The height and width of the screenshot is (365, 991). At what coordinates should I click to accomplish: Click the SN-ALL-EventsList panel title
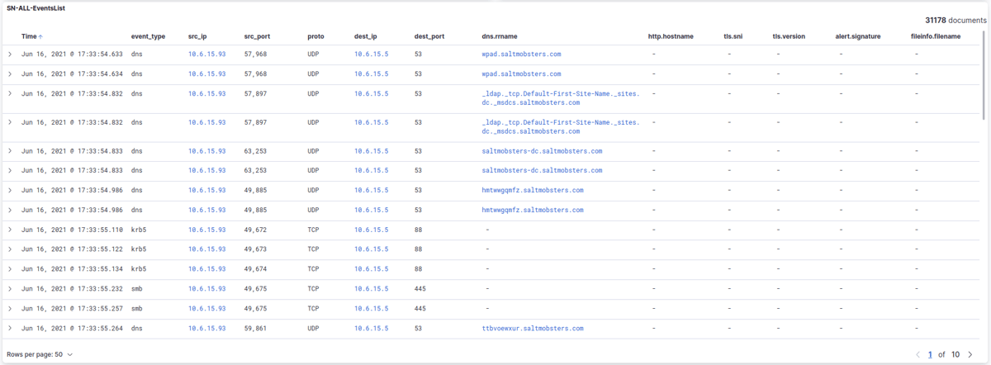tap(36, 7)
